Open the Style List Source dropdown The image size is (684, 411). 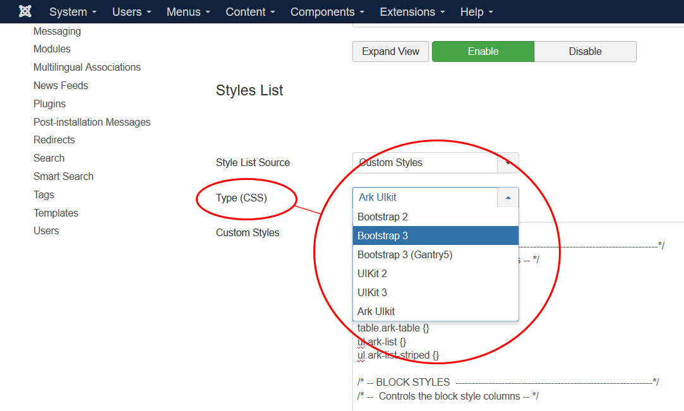coord(435,163)
